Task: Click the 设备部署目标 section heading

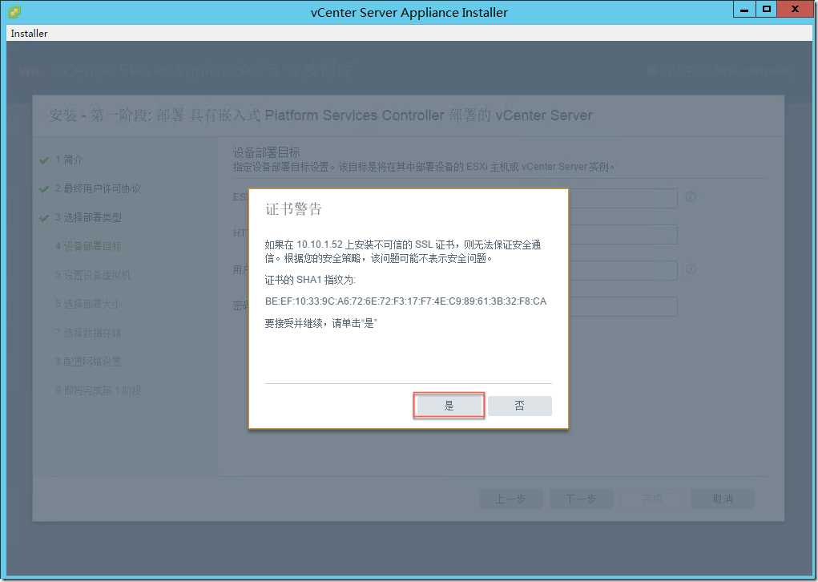Action: (x=266, y=152)
